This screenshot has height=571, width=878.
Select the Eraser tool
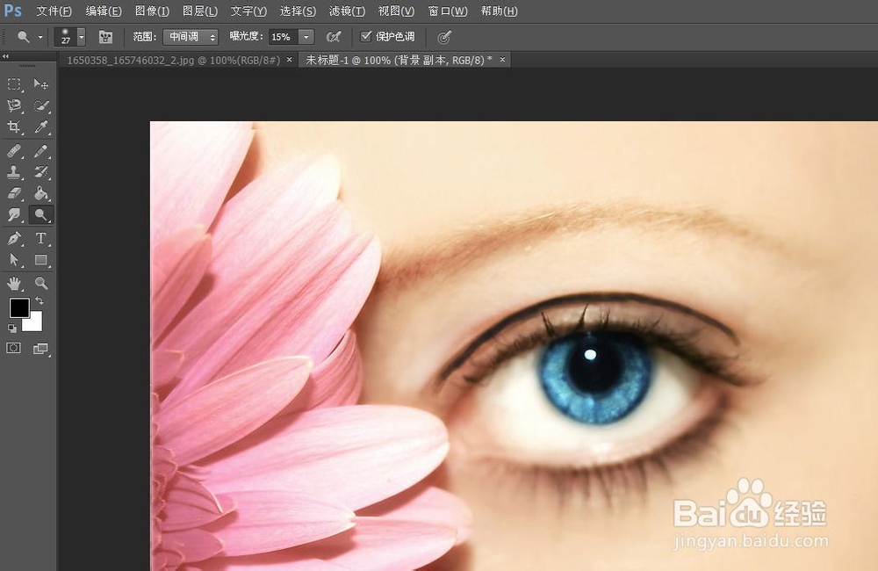click(14, 194)
